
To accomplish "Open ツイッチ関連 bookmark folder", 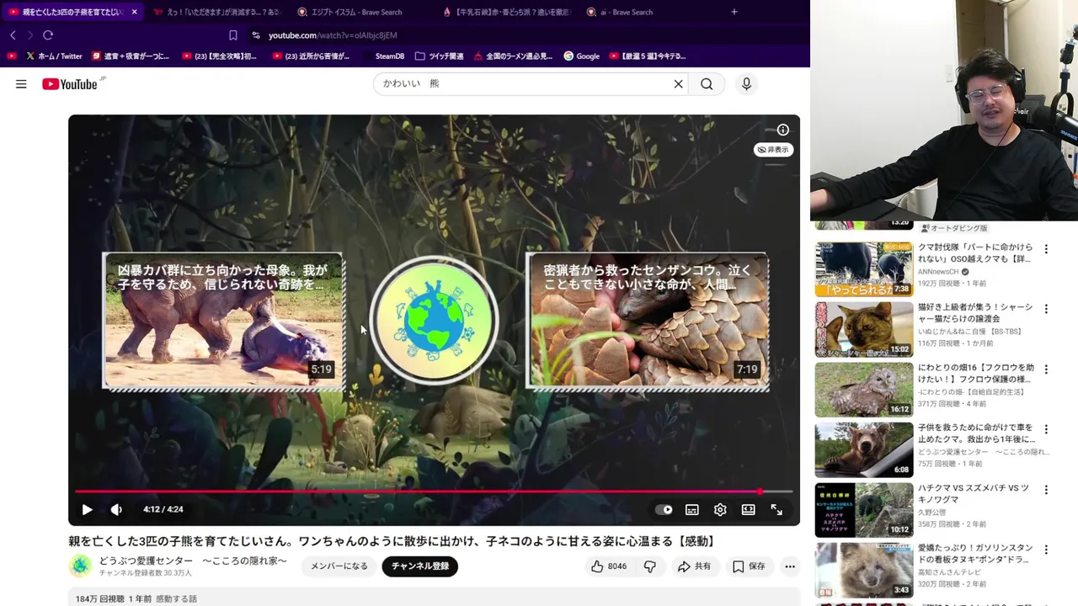I will coord(439,56).
